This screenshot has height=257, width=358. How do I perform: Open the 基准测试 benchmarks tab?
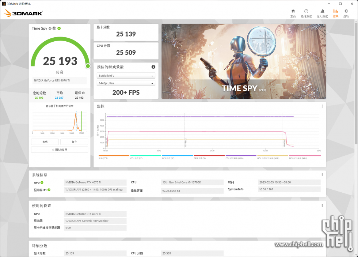[306, 14]
